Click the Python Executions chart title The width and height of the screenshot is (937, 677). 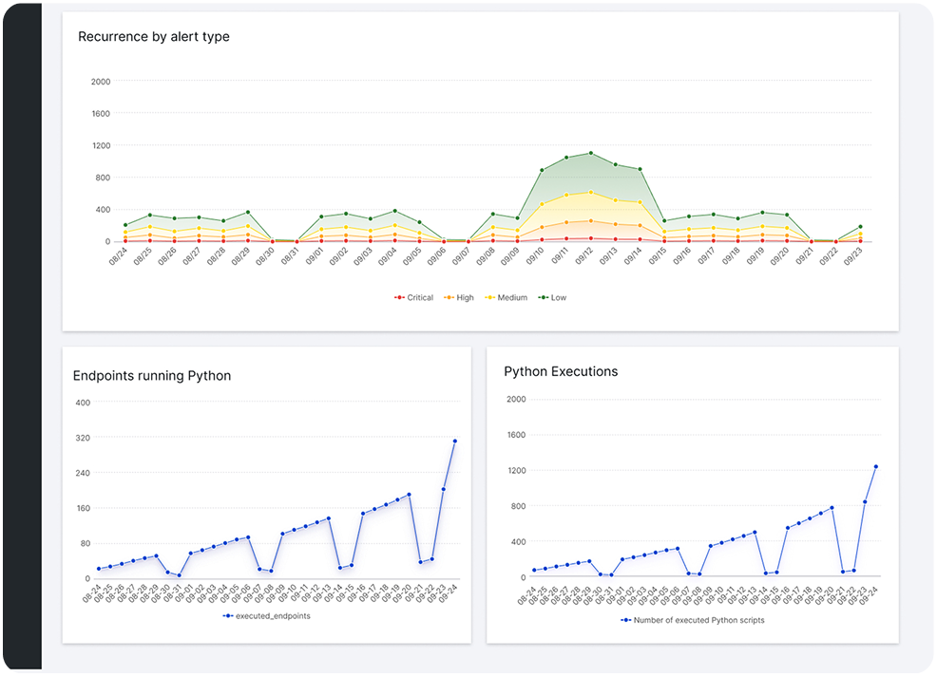[561, 371]
